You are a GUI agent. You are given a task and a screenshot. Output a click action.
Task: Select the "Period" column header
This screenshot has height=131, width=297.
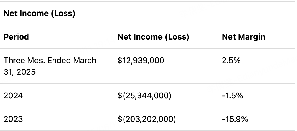pos(16,37)
